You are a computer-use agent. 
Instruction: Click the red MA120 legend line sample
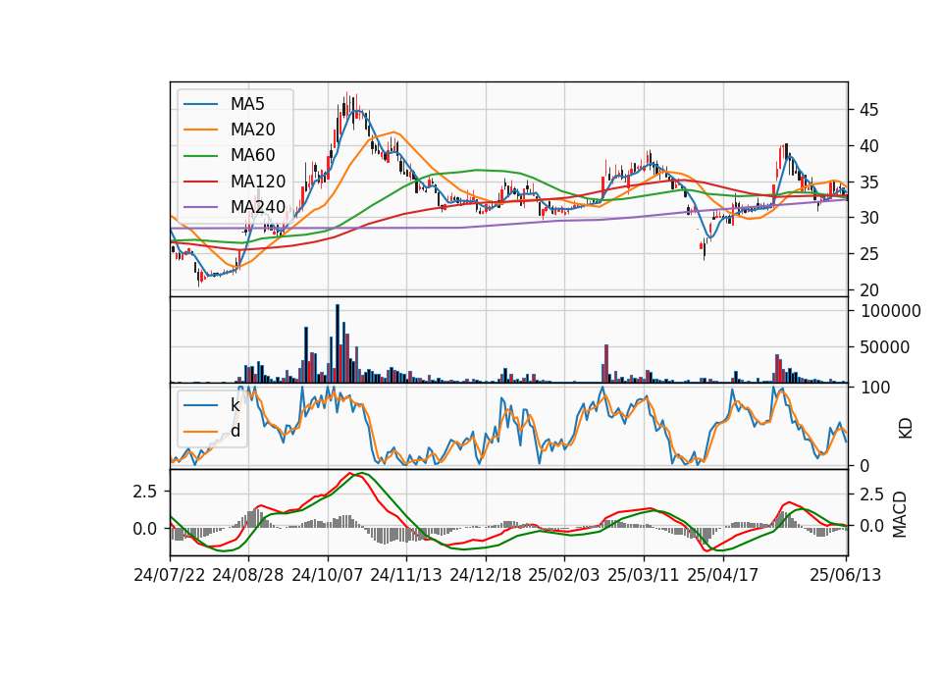(200, 182)
